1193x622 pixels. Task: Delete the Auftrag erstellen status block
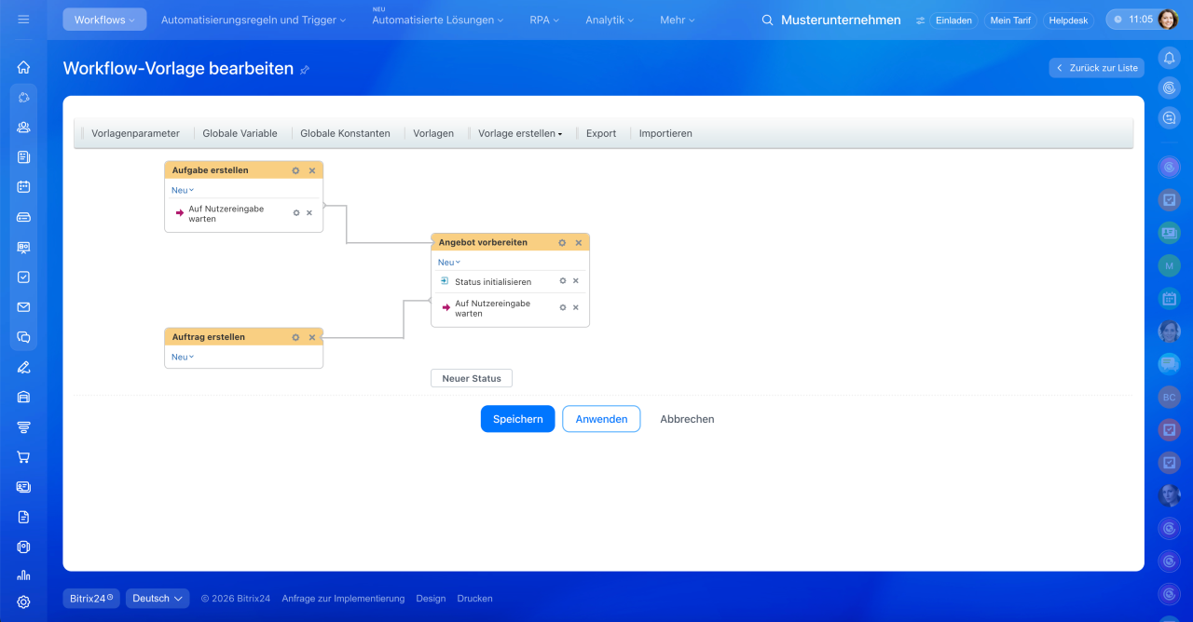pyautogui.click(x=312, y=337)
